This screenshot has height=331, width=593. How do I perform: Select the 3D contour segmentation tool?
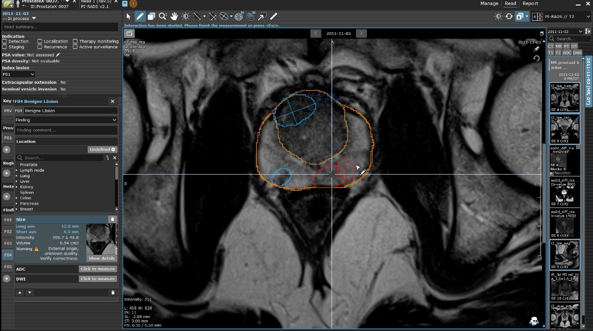pos(251,16)
